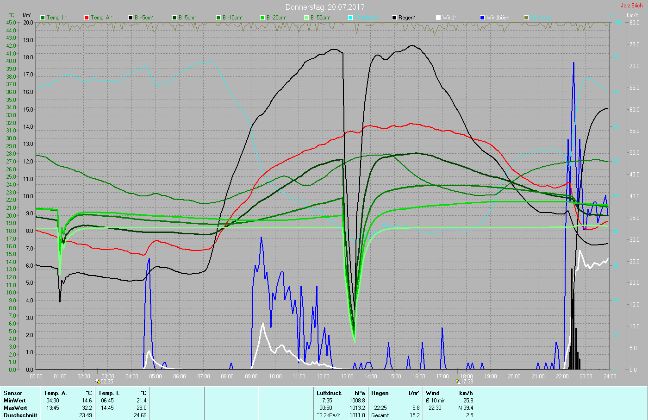Select the B -50cm light green square
The image size is (648, 420).
click(306, 18)
